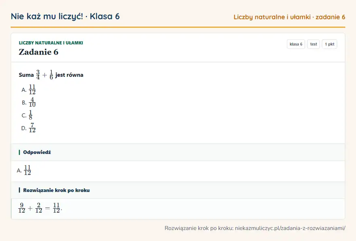The width and height of the screenshot is (356, 241).
Task: Choose answer option C. 1/8
Action: [x=27, y=115]
